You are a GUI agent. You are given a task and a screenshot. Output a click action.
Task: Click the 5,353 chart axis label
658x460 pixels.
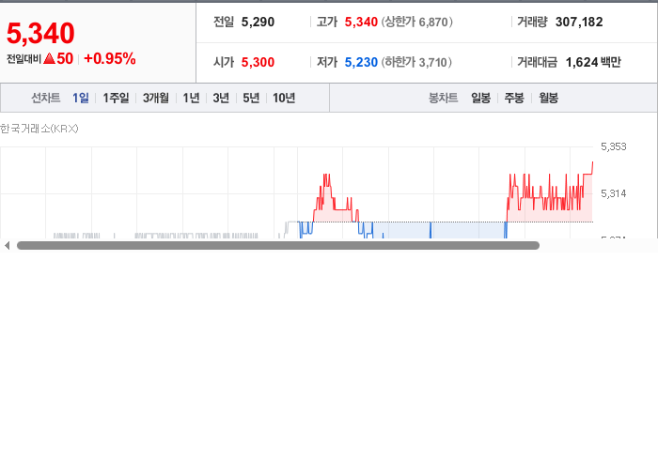click(614, 146)
